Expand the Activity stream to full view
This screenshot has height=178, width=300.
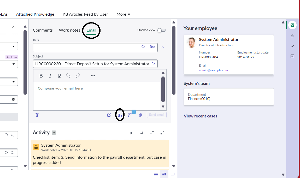click(162, 133)
